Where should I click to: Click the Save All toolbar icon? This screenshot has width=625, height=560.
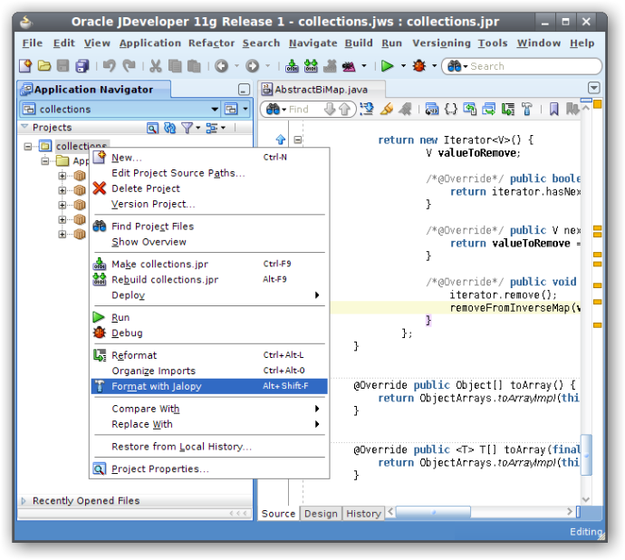click(x=82, y=66)
